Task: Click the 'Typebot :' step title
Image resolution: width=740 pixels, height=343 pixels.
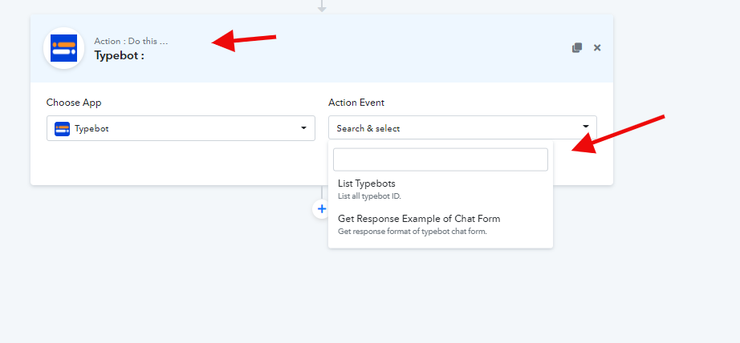Action: click(x=119, y=55)
